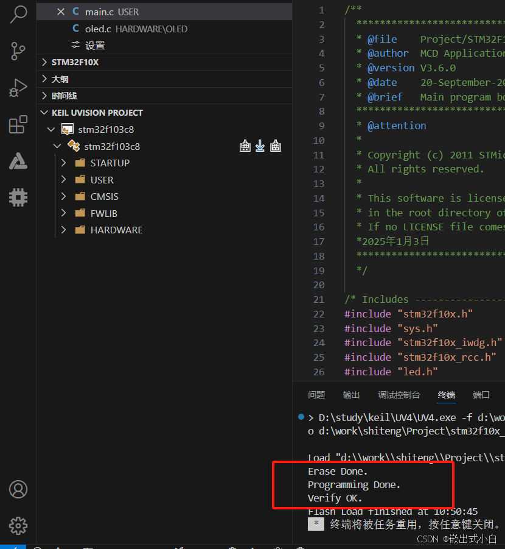This screenshot has height=549, width=505.
Task: Collapse the KEIL UVISION PROJECT section
Action: (97, 113)
